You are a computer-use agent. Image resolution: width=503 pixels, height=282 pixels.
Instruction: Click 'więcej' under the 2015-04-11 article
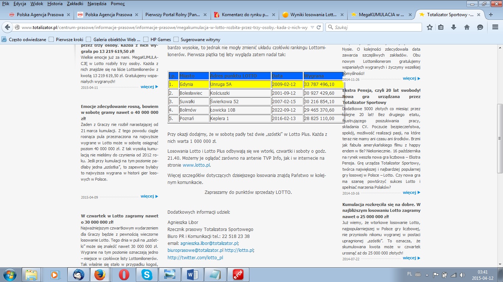point(149,87)
